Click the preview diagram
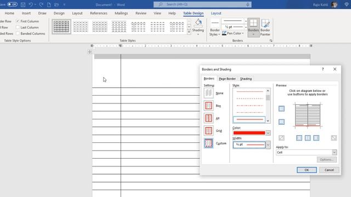 click(x=308, y=115)
